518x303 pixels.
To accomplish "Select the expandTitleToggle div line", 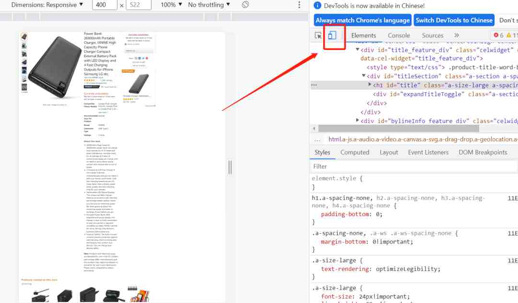I will (x=445, y=94).
